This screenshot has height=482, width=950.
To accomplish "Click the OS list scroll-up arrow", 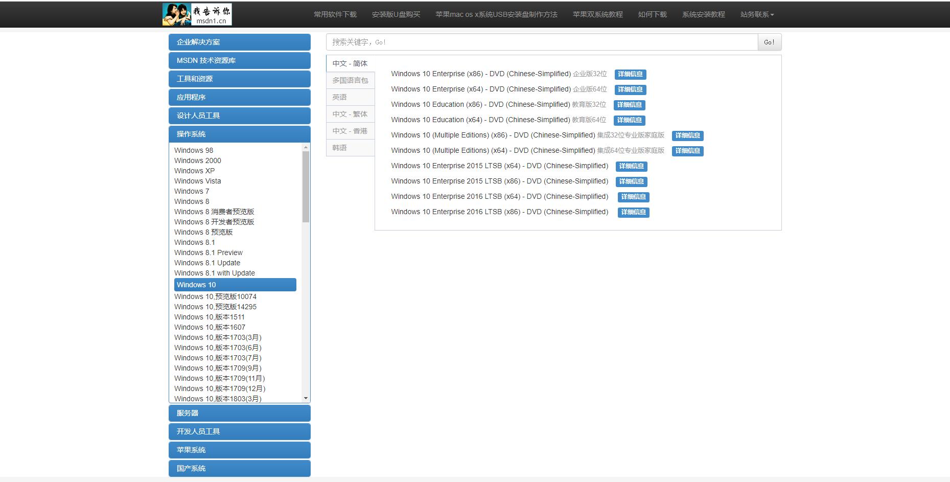I will coord(306,147).
